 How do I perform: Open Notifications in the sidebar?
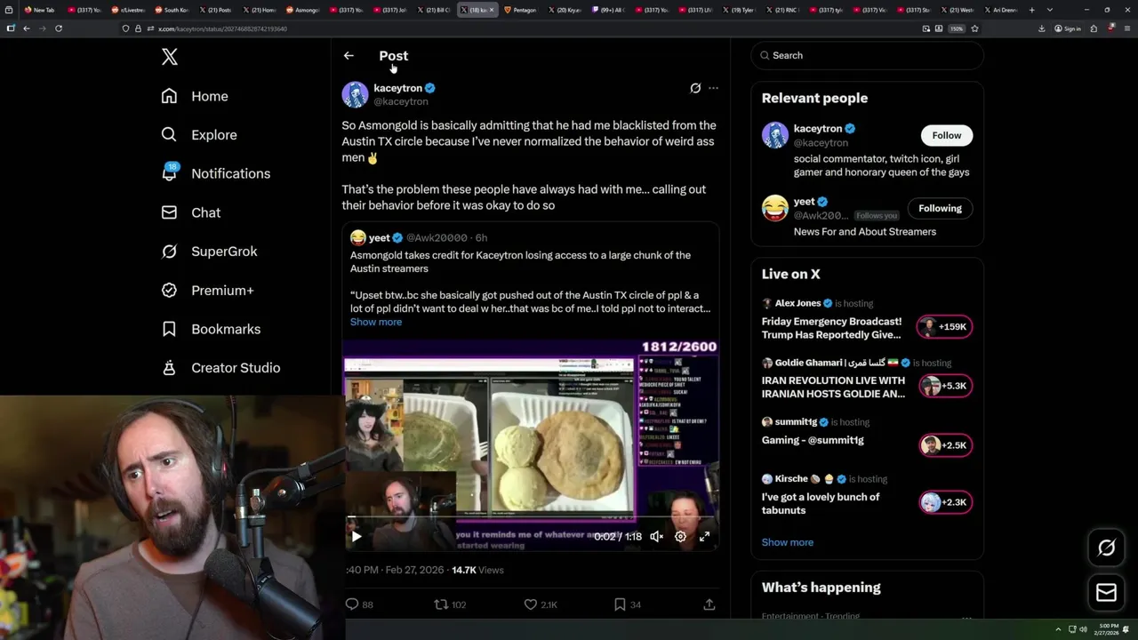(215, 173)
